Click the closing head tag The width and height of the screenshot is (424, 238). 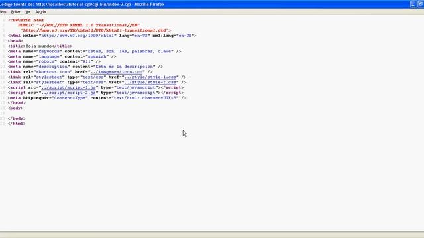[x=17, y=103]
